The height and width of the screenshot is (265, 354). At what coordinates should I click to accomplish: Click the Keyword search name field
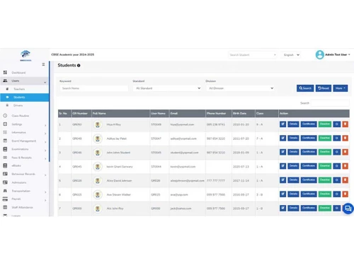(94, 88)
